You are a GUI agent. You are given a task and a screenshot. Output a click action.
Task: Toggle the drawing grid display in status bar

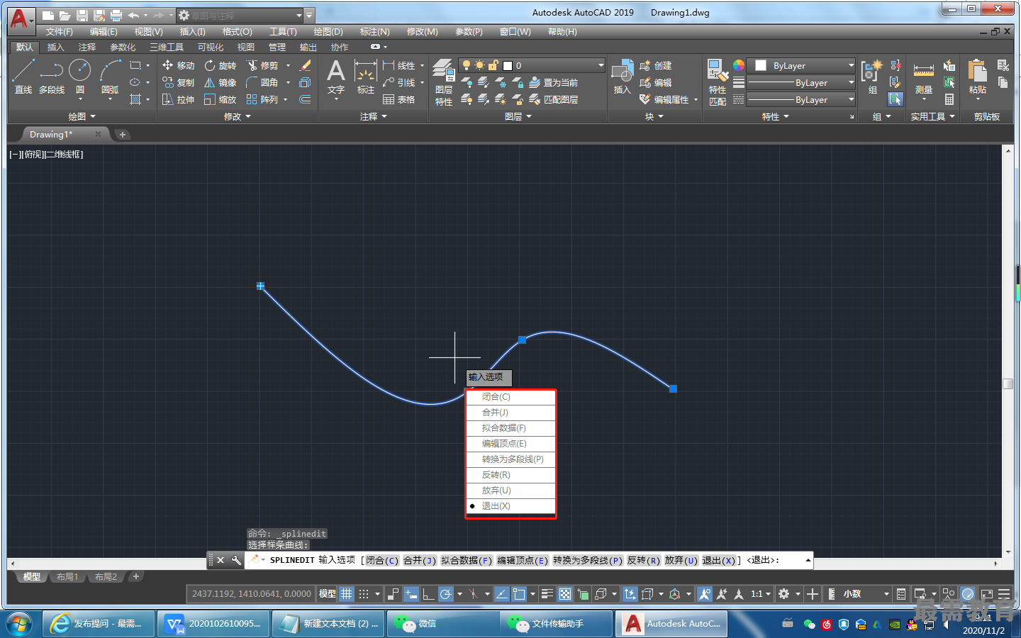tap(346, 594)
